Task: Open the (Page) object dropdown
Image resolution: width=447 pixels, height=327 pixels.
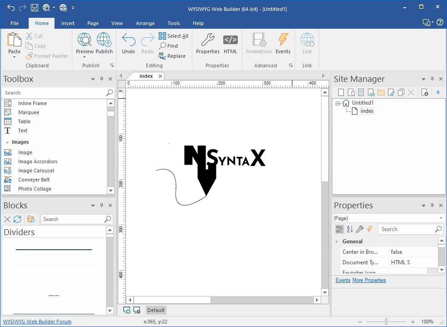Action: click(441, 218)
